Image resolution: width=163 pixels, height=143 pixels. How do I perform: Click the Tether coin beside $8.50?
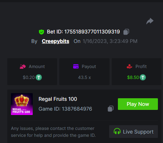click(143, 78)
